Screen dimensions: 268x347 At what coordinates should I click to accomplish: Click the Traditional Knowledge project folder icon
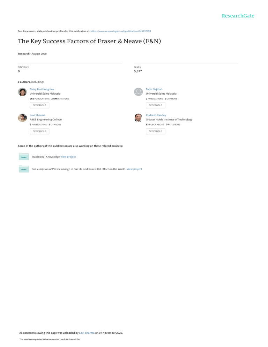point(23,156)
